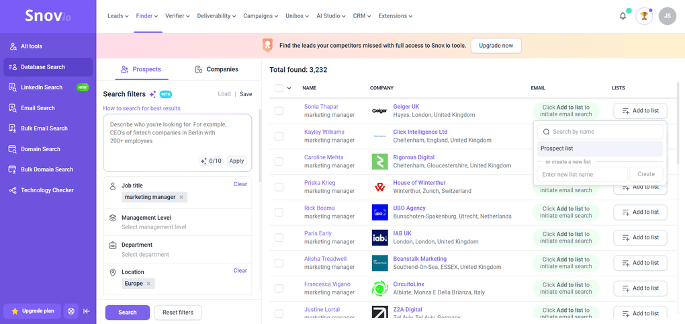Check the Caroline Mehta row

tap(279, 162)
